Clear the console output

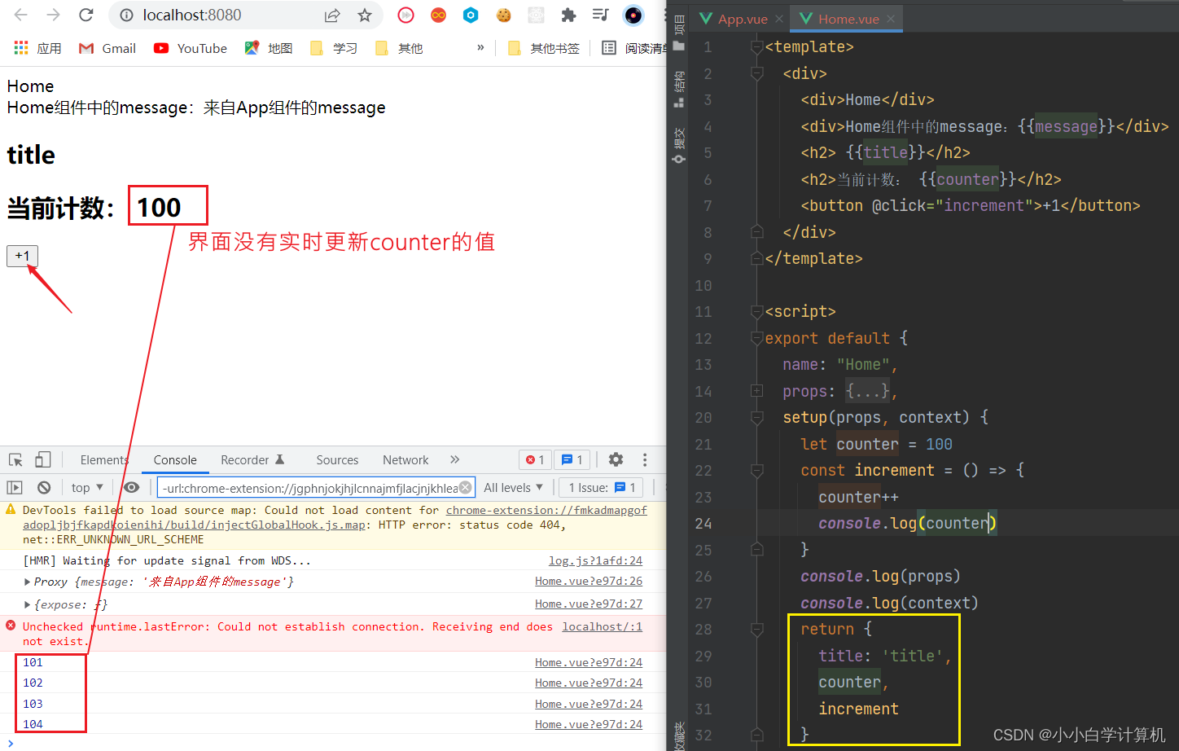pos(44,487)
